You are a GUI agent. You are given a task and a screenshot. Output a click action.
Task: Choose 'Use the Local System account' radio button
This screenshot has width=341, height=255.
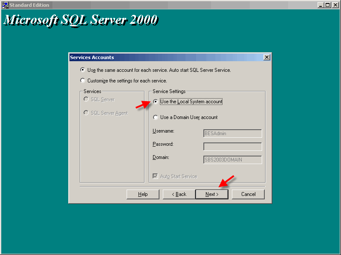[x=156, y=102]
